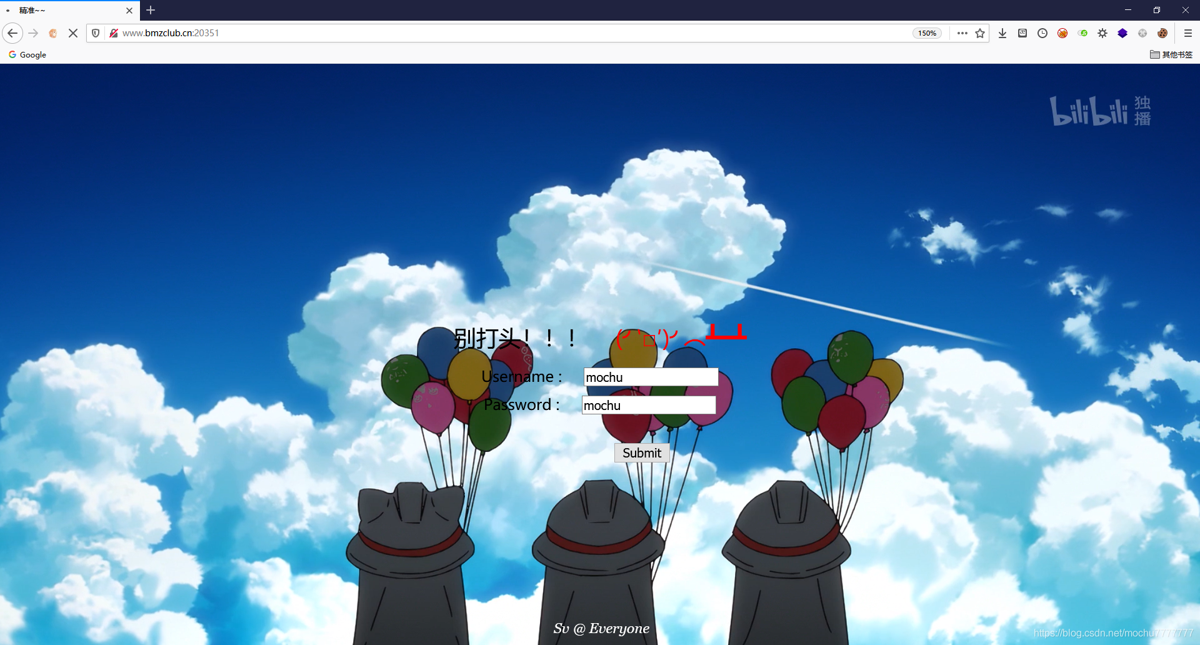Open the history clock icon
Screen dimensions: 1200x645
[x=1042, y=33]
